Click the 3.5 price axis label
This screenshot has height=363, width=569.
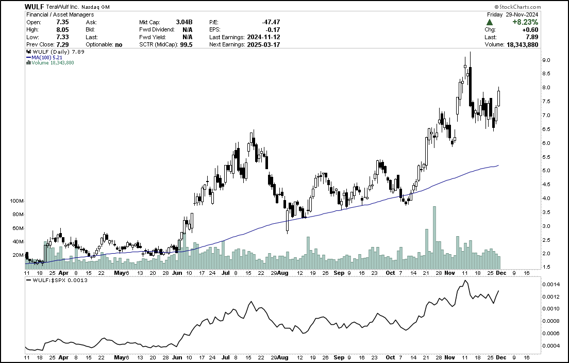click(x=546, y=212)
